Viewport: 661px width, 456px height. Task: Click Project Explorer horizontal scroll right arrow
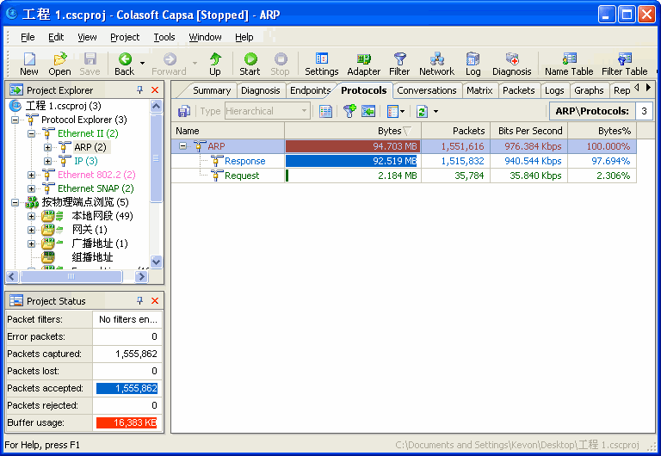pyautogui.click(x=141, y=276)
